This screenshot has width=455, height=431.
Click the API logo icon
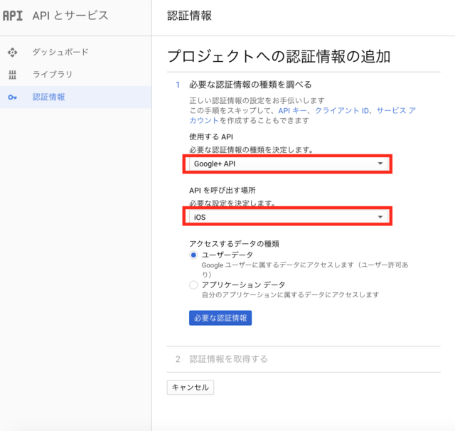(13, 16)
